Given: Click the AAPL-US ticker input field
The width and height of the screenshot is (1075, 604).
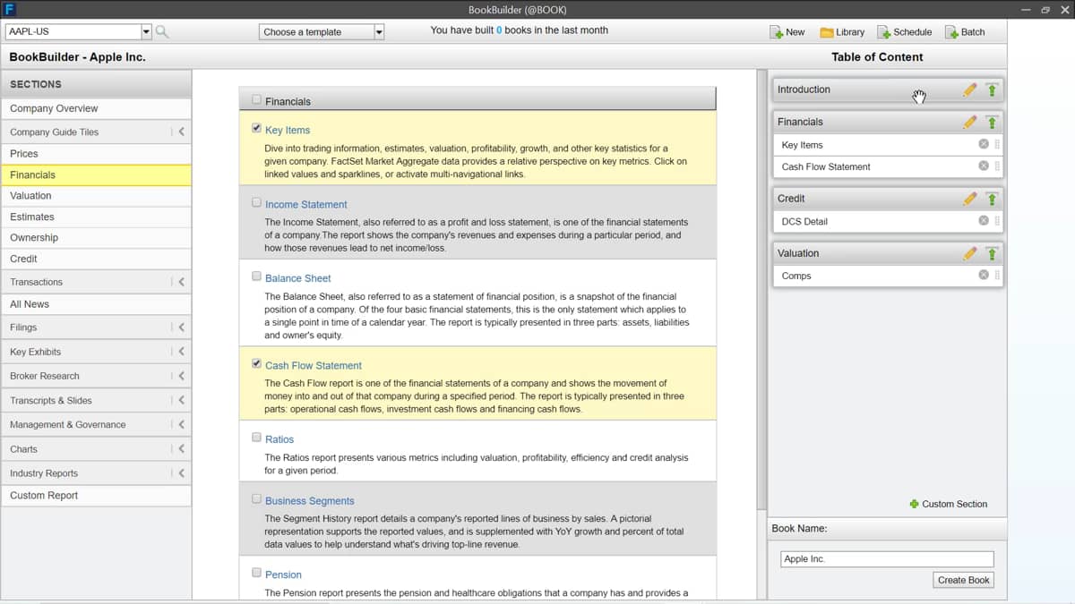Looking at the screenshot, I should (73, 32).
